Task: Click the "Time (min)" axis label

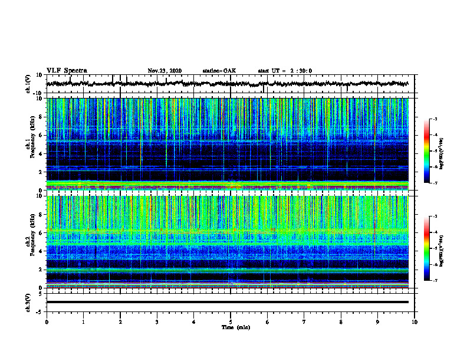Action: [236, 327]
